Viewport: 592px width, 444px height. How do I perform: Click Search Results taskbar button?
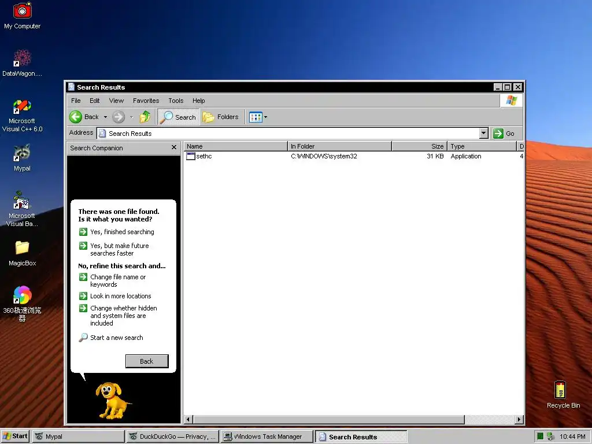(361, 437)
